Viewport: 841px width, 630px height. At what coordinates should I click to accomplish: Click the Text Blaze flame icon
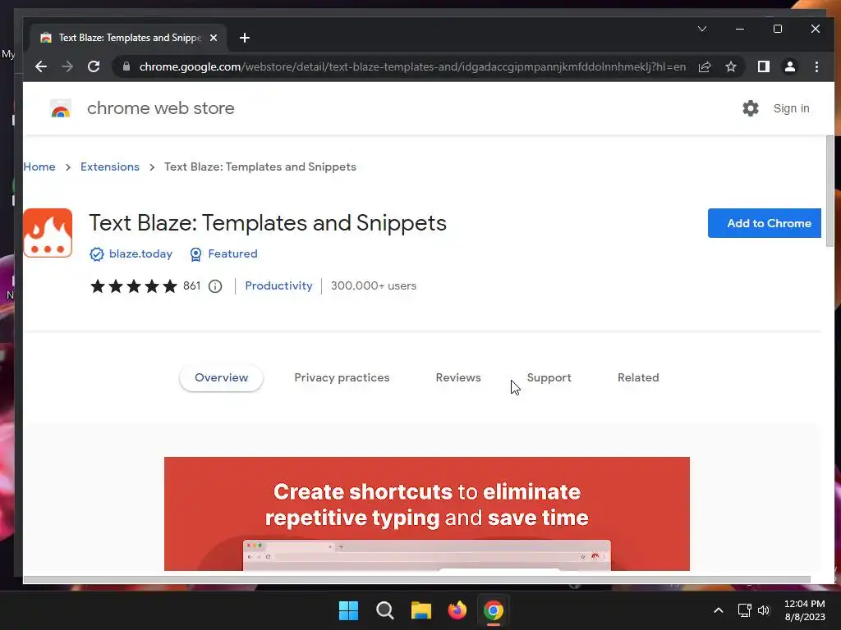pyautogui.click(x=48, y=233)
